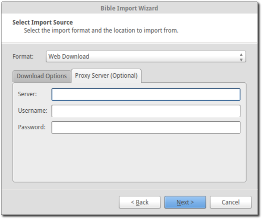Select the Proxy Server (Optional) tab
Screen dimensions: 262x219
(106, 76)
